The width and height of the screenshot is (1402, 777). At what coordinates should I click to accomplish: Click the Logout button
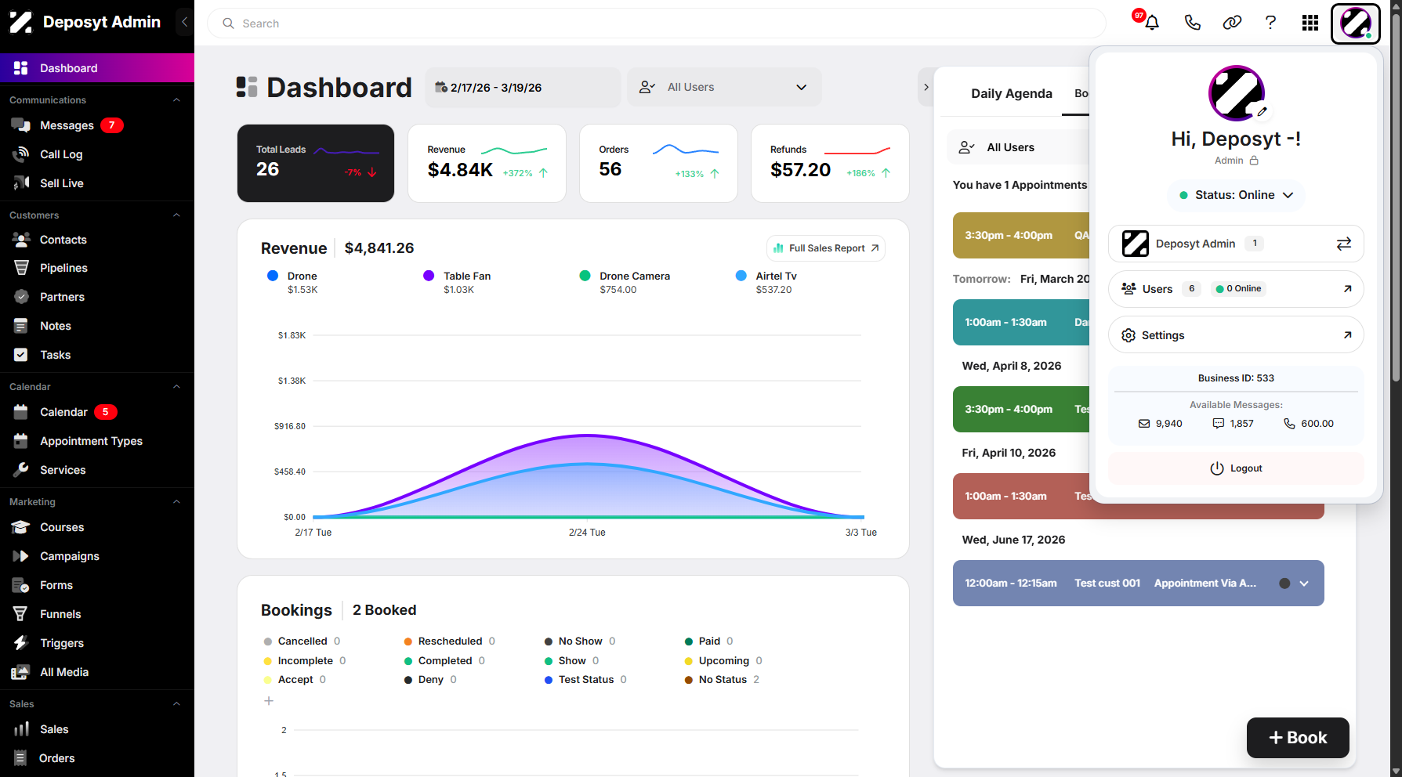coord(1236,468)
